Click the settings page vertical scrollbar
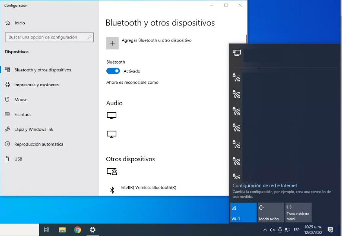Screen dimensions: 342x236 (246, 39)
